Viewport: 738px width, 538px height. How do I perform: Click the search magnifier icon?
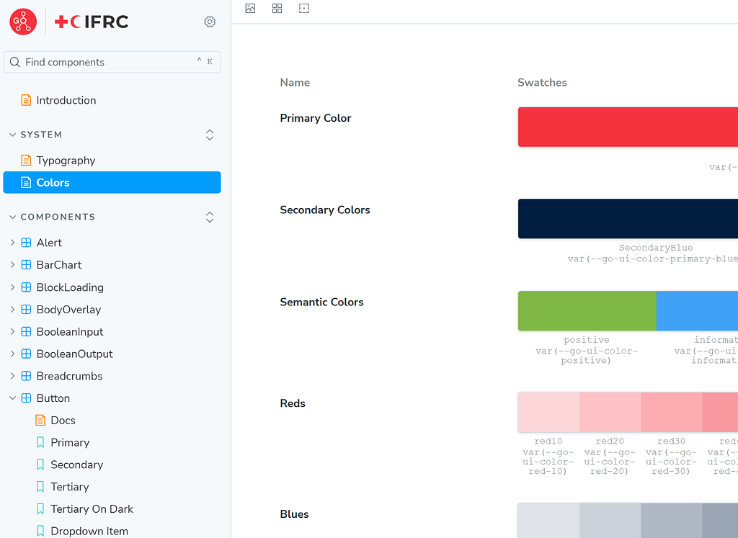(15, 62)
